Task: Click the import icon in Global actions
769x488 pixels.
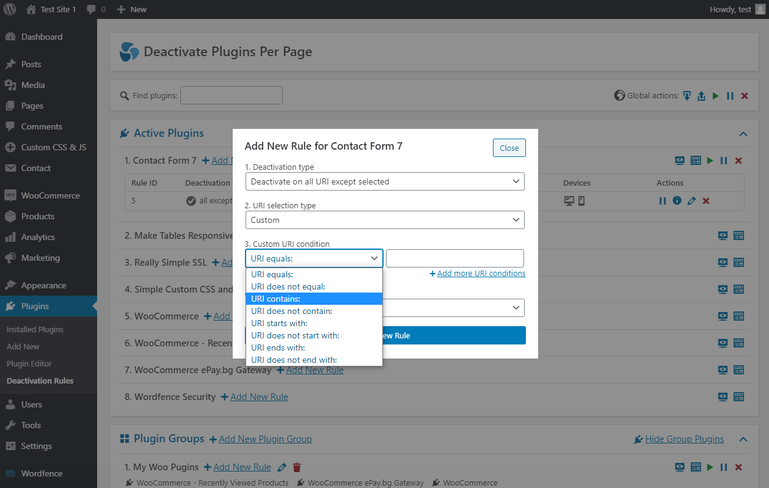Action: 687,96
